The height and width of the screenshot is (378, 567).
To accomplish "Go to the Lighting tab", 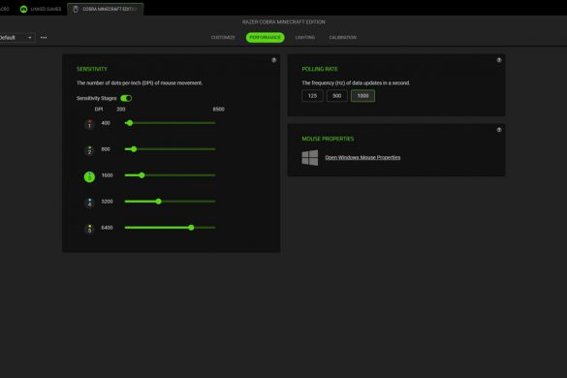I will 305,37.
